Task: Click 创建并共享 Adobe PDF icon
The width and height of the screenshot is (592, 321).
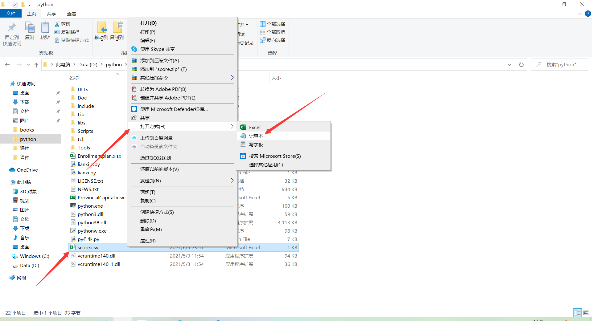Action: point(134,98)
